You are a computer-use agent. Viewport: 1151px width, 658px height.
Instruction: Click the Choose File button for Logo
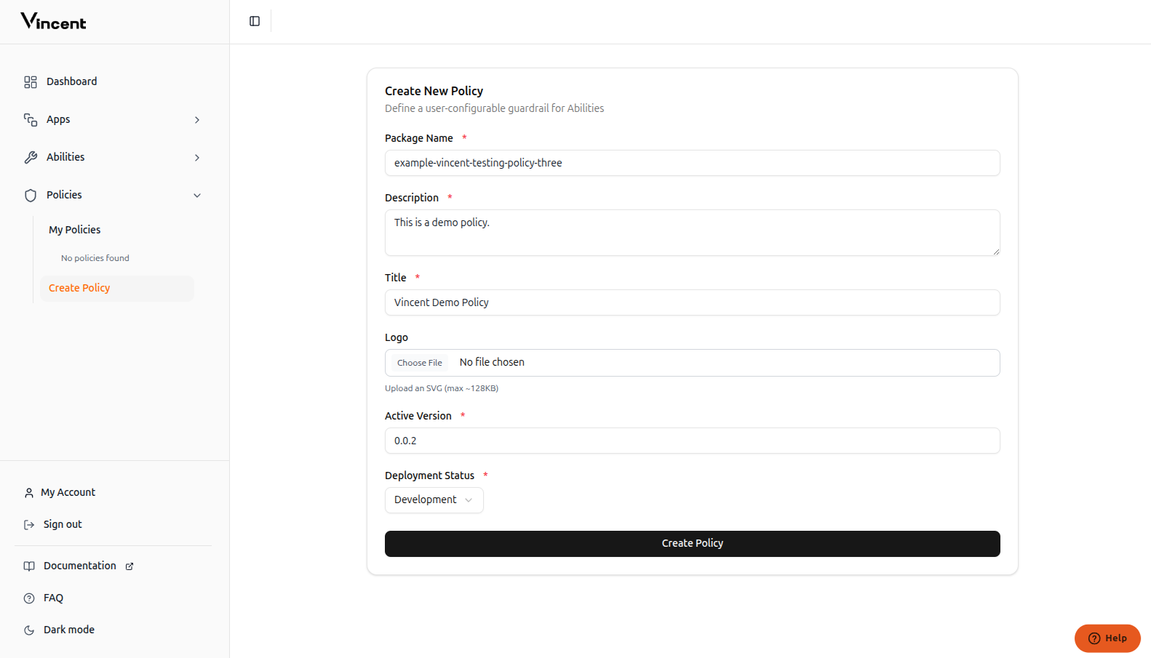(419, 362)
